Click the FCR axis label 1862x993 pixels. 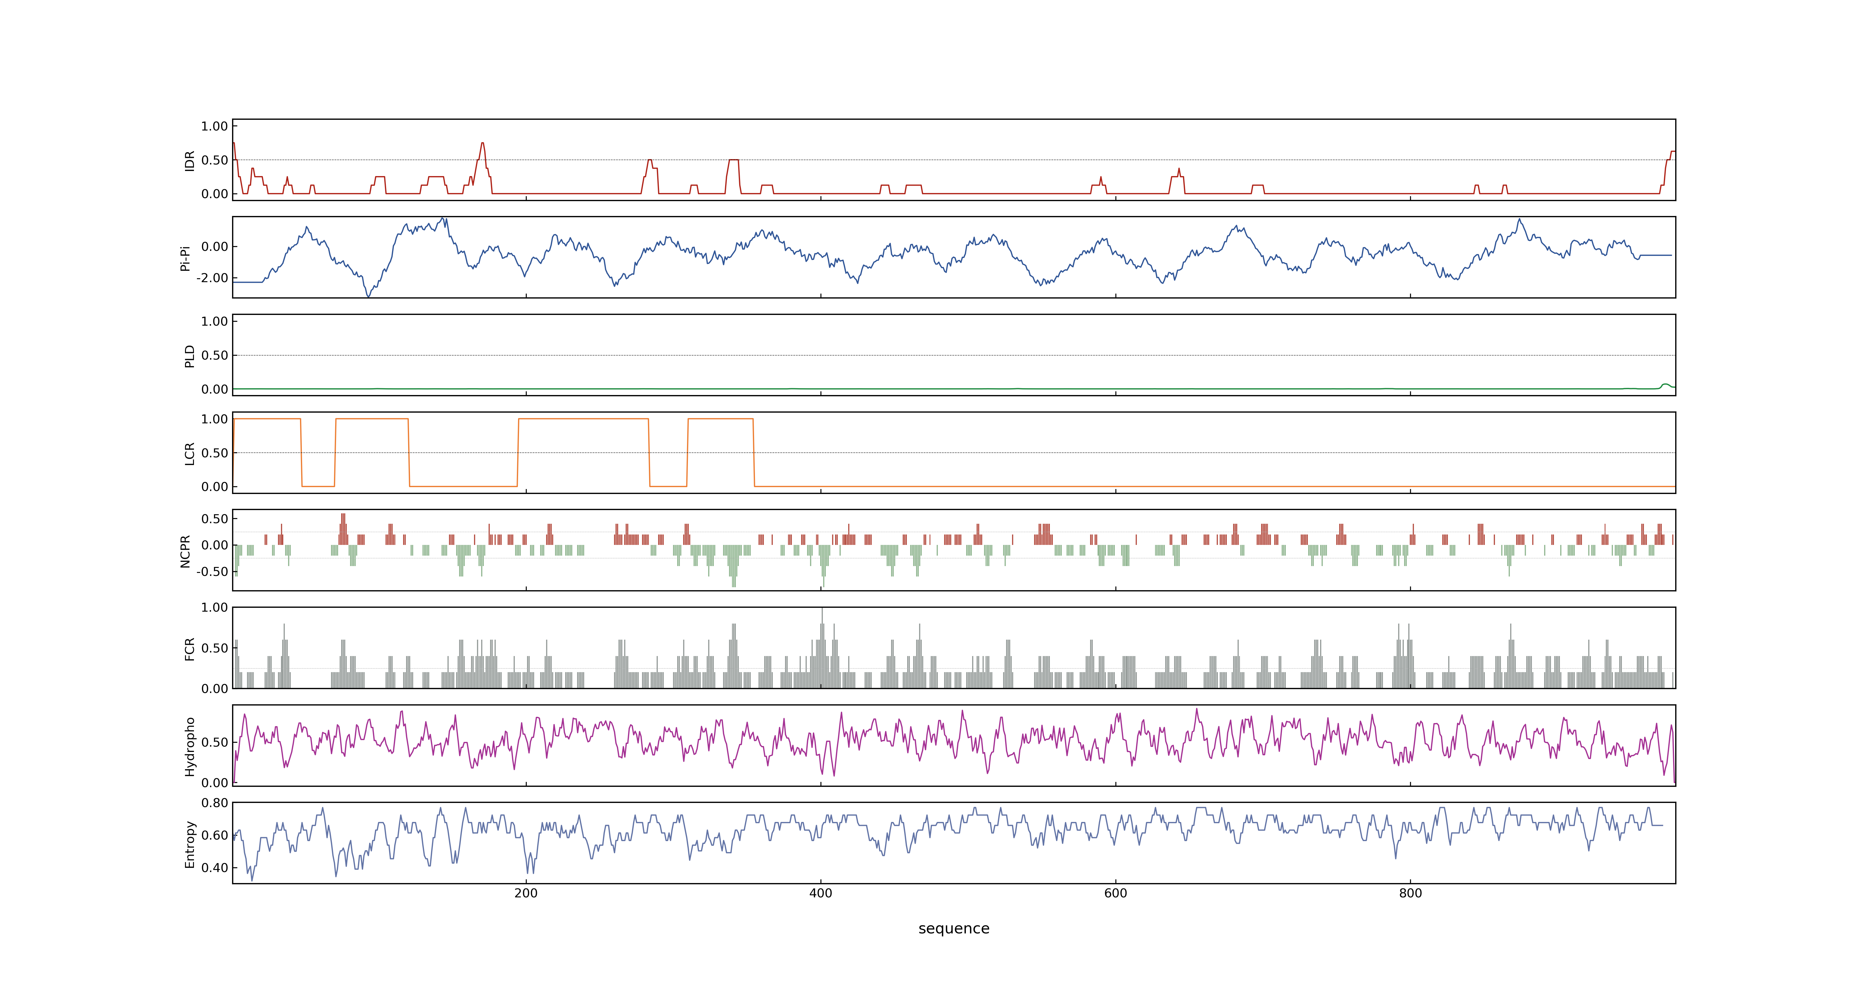[x=189, y=648]
